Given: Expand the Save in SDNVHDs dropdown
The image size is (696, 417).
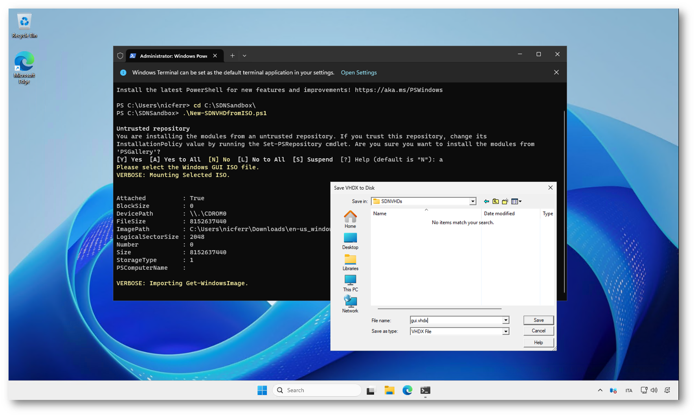Looking at the screenshot, I should tap(472, 201).
